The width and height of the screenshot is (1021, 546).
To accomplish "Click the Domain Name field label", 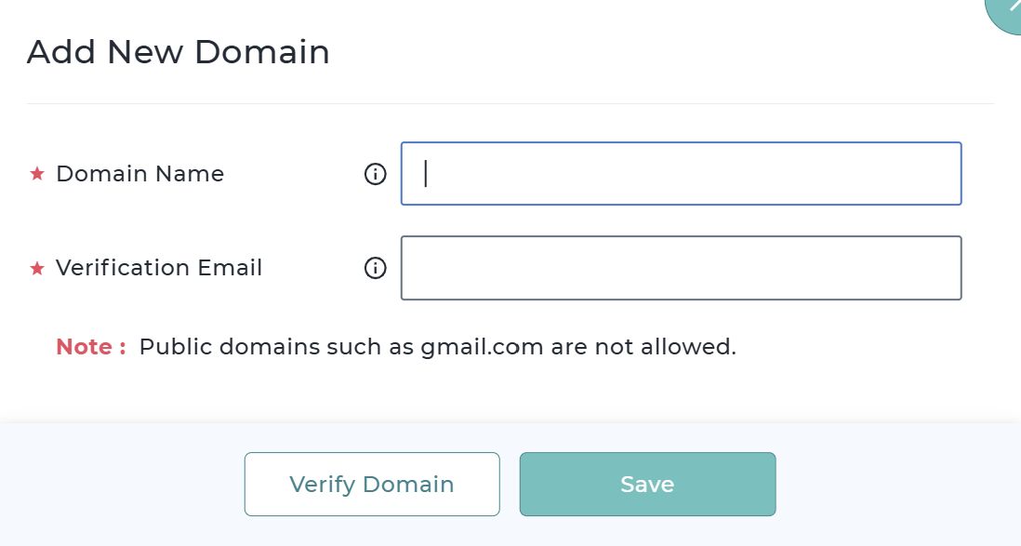I will (x=139, y=174).
